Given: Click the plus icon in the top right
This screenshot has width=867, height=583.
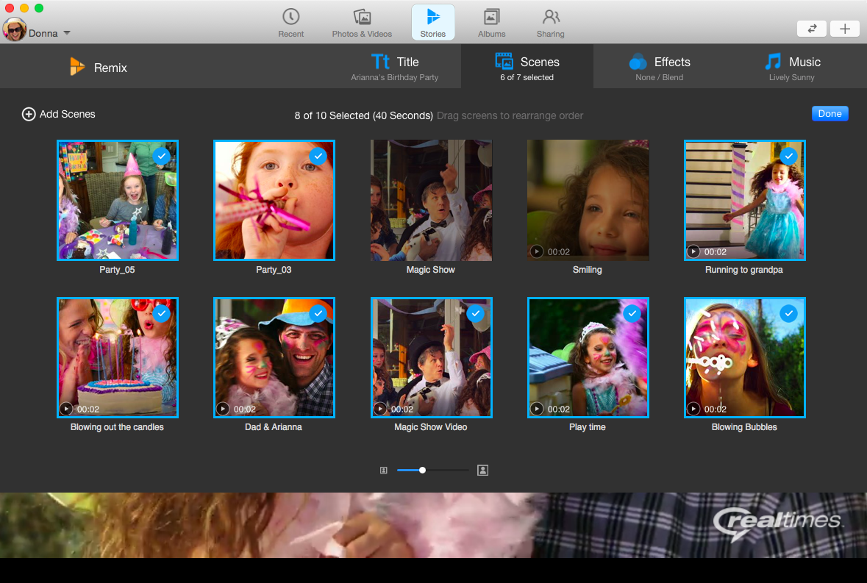Looking at the screenshot, I should tap(844, 29).
